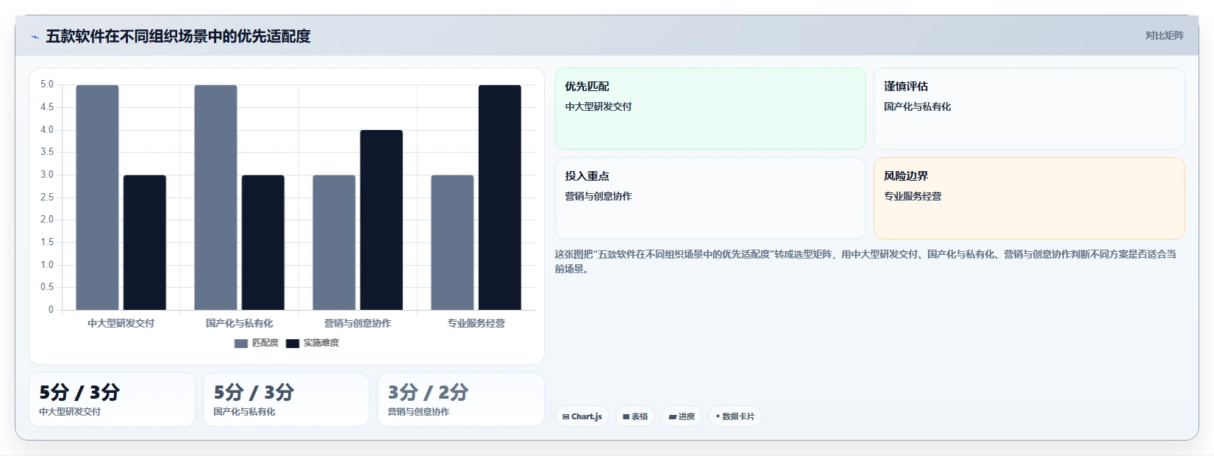Screen dimensions: 1214x456
Task: Click the 匹配度 bar for 专业服务经营
Action: click(x=452, y=242)
